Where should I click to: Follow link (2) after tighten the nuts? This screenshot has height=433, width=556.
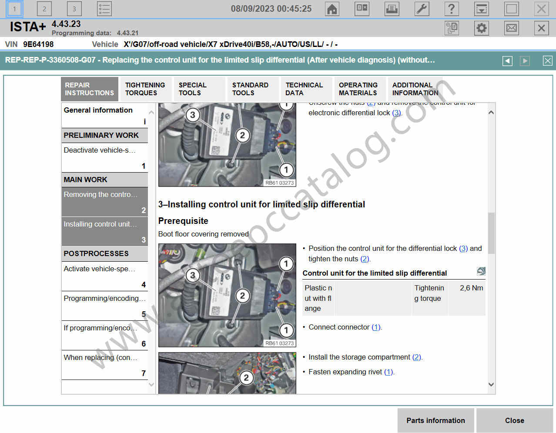click(365, 259)
